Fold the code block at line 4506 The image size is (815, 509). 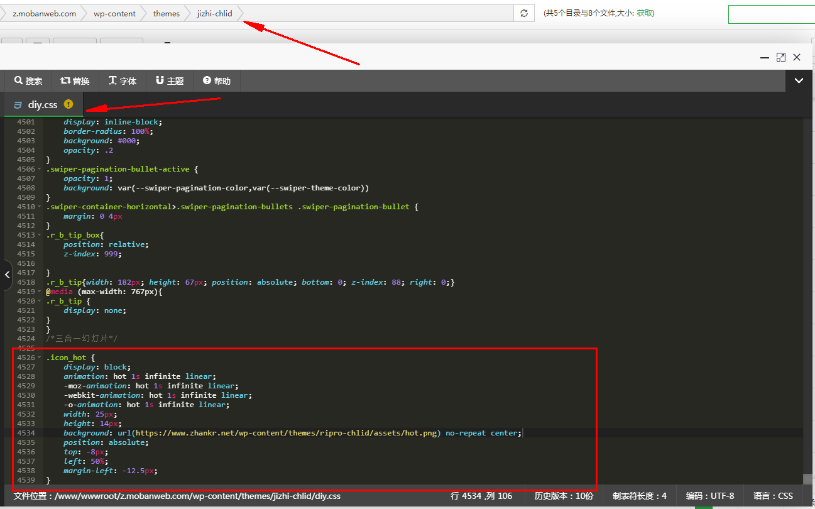[40, 169]
